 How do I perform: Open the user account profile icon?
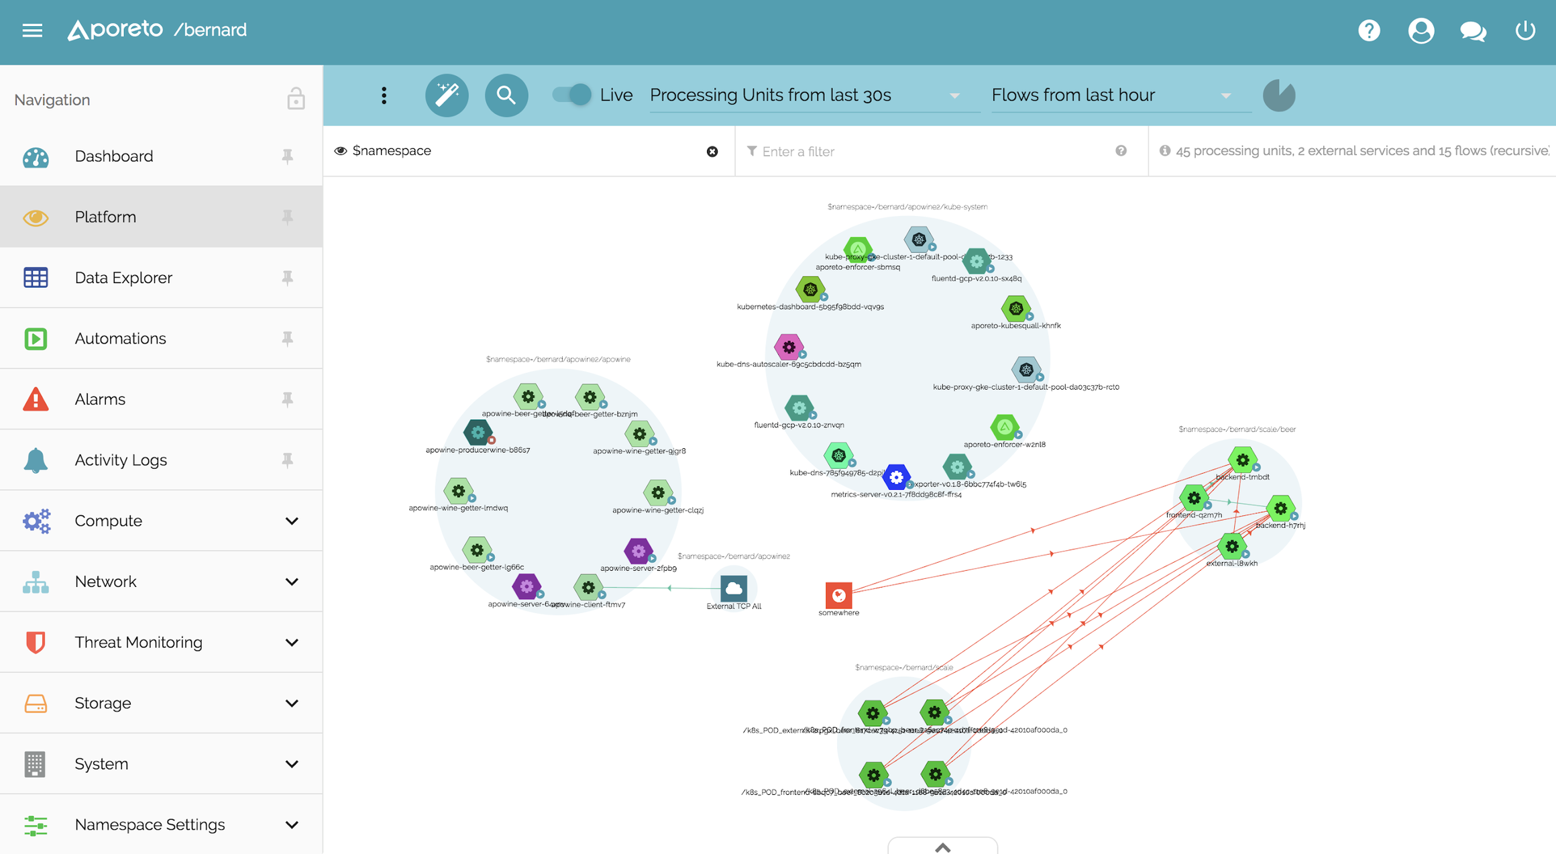click(1421, 30)
